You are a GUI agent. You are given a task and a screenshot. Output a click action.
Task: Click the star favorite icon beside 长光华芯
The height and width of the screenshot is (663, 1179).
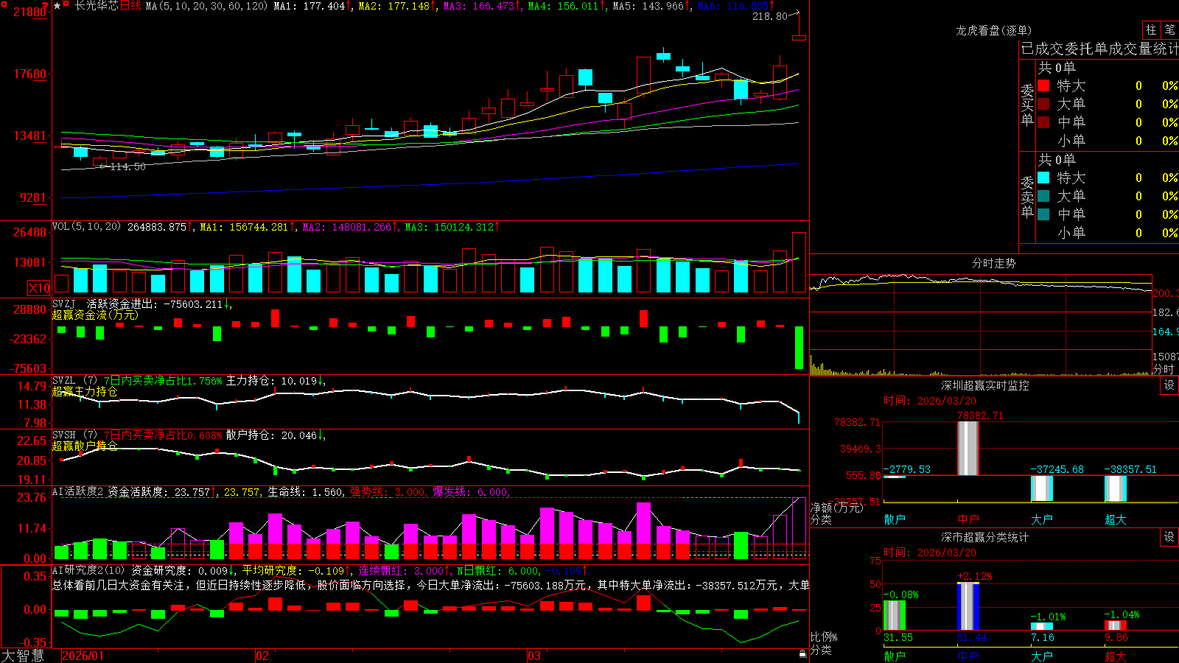pos(57,6)
